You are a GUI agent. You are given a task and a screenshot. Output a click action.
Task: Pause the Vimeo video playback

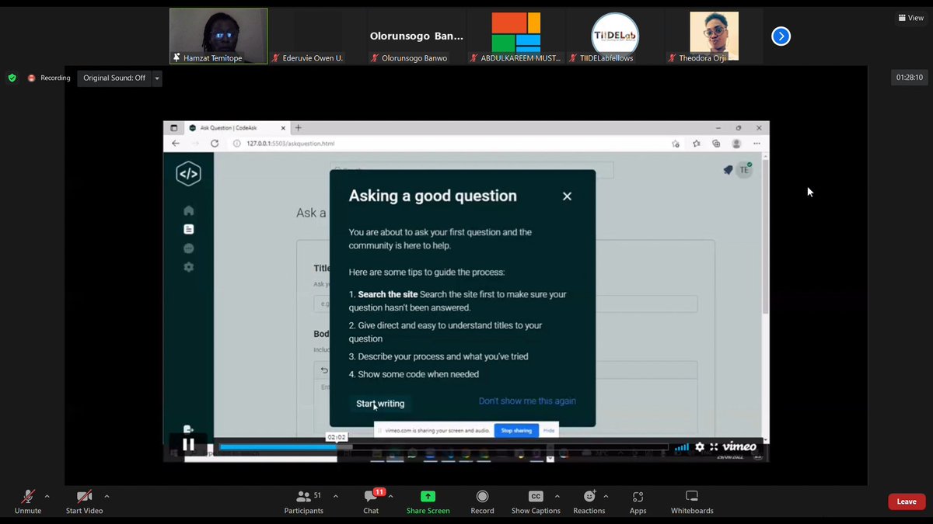(x=188, y=445)
